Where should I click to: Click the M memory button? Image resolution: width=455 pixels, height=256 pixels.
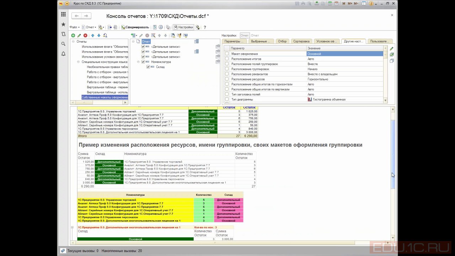click(344, 4)
